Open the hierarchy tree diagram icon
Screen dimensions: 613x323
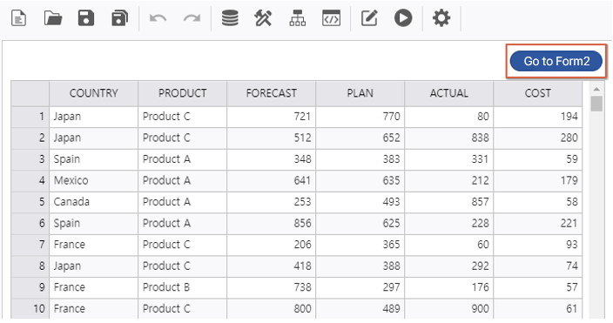pyautogui.click(x=298, y=18)
